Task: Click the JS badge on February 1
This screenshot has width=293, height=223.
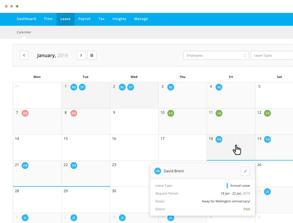Action: [268, 191]
